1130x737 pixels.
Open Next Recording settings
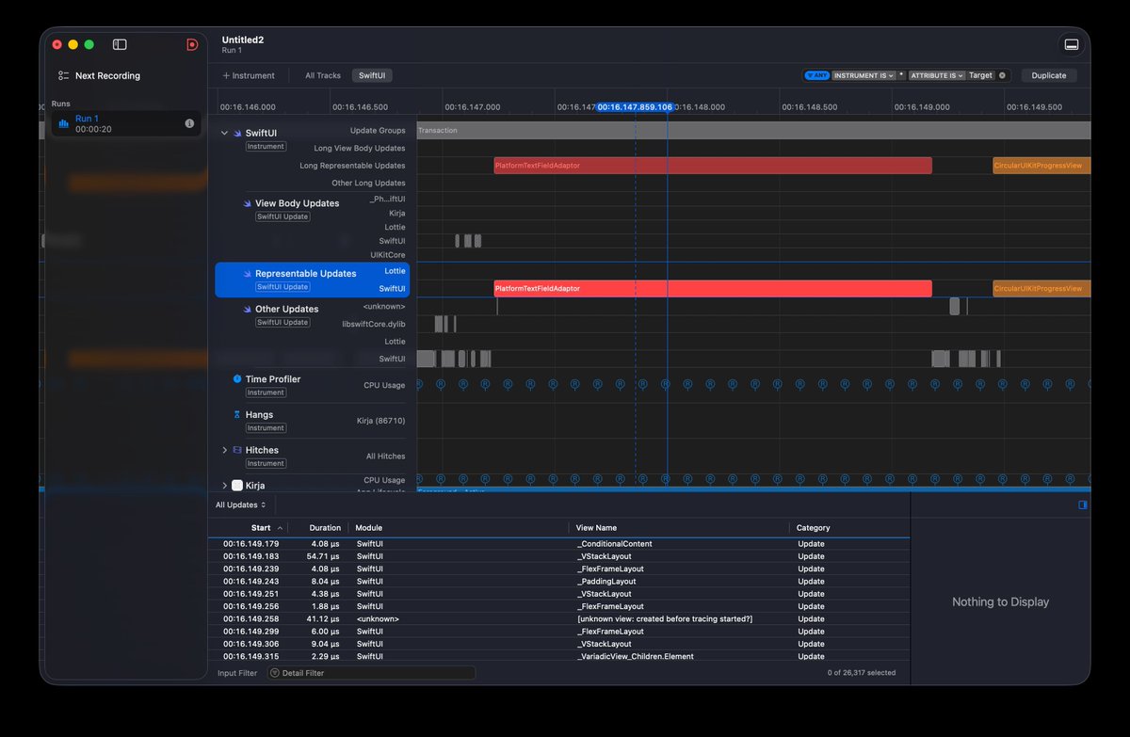pos(99,75)
